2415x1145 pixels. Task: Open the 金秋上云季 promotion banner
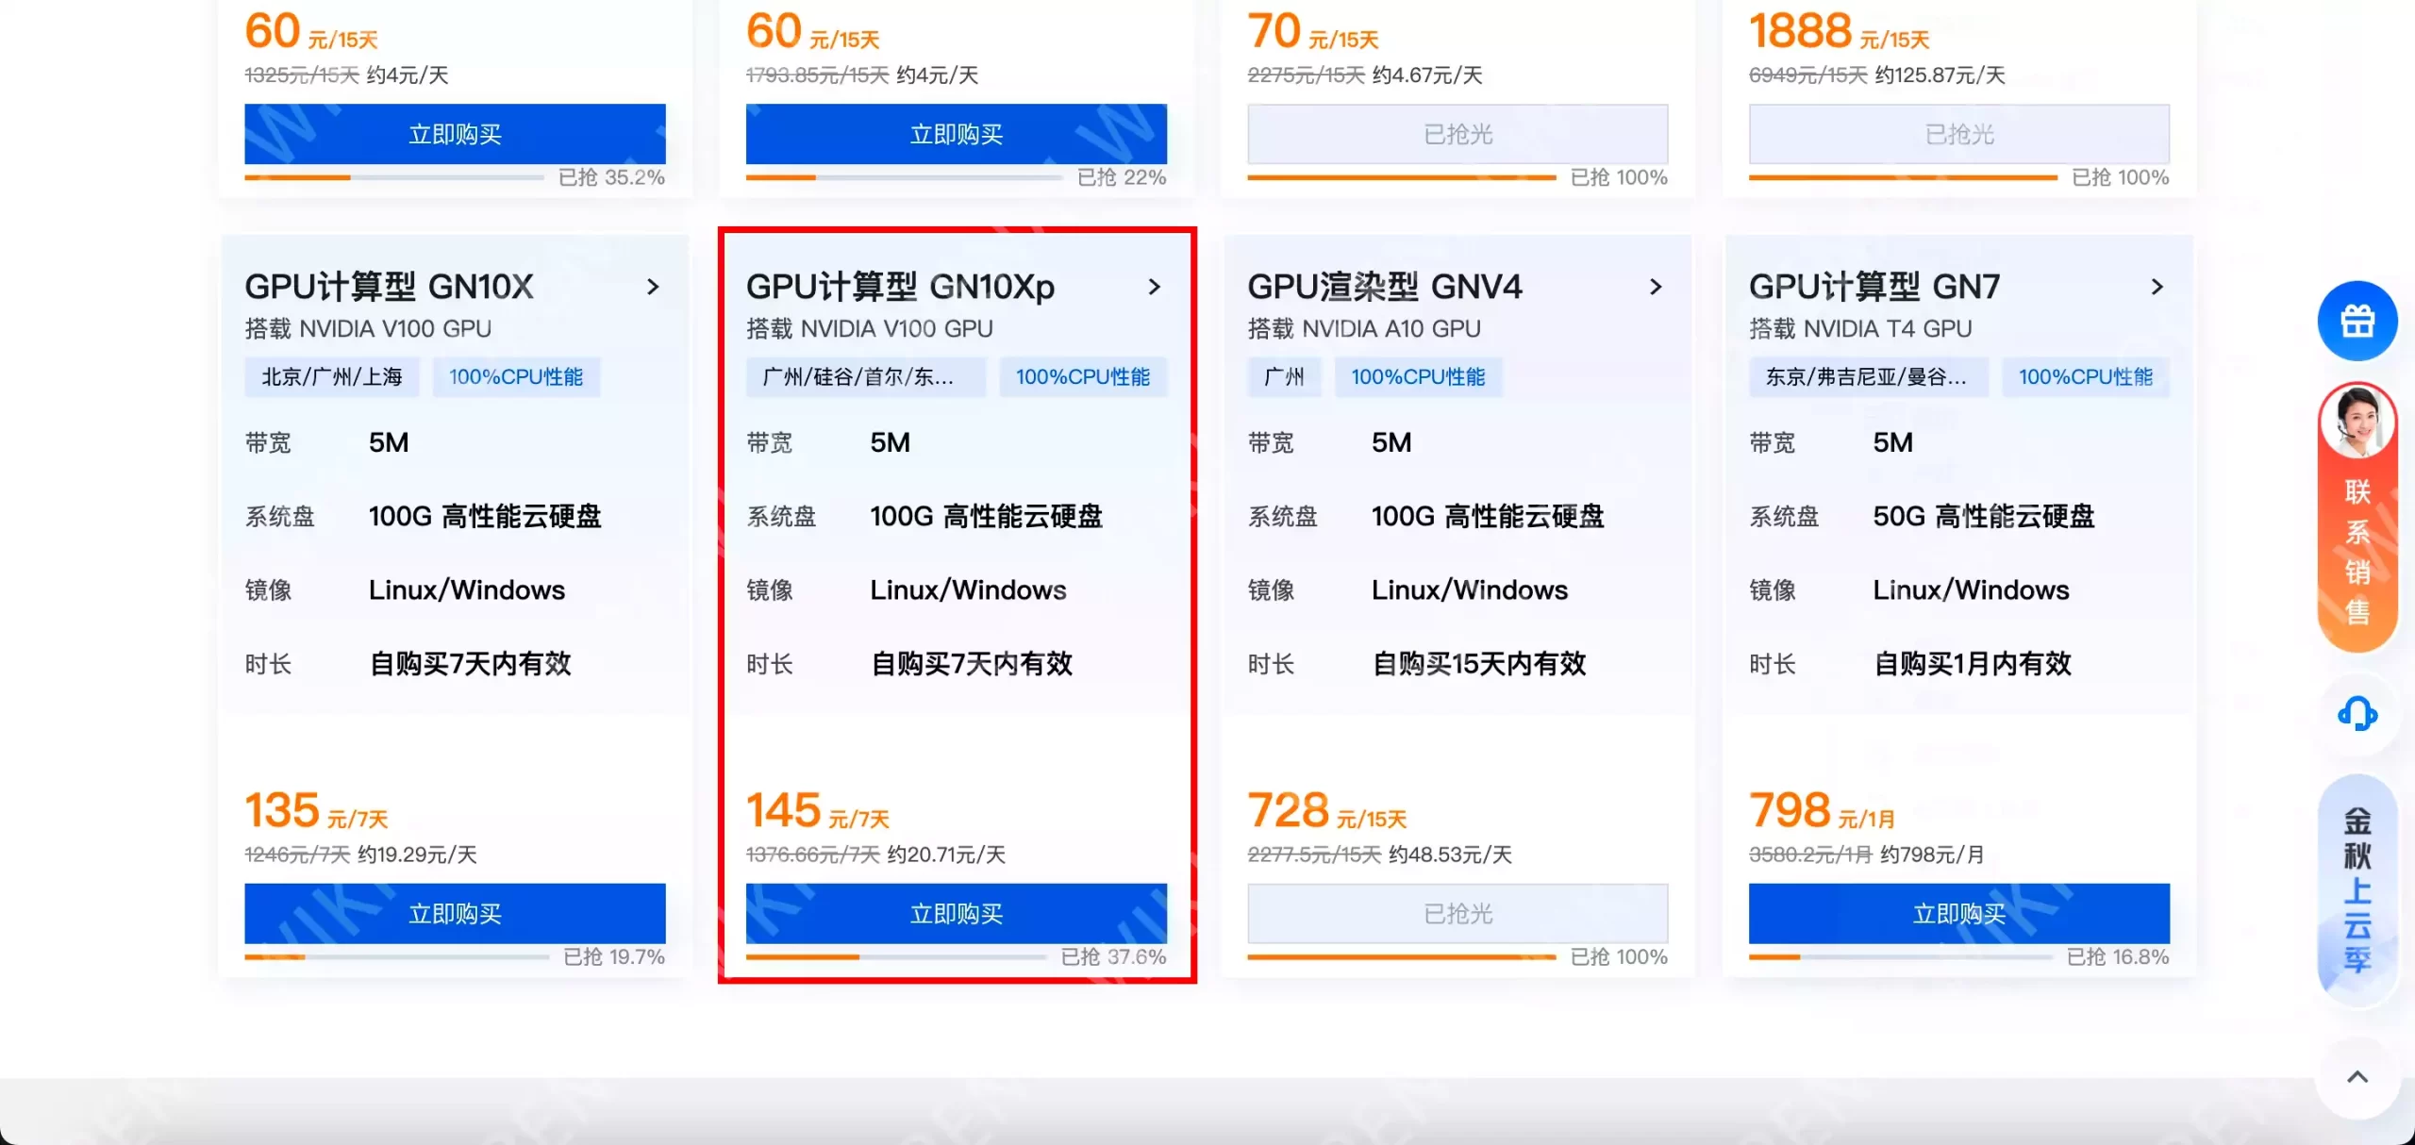coord(2357,890)
